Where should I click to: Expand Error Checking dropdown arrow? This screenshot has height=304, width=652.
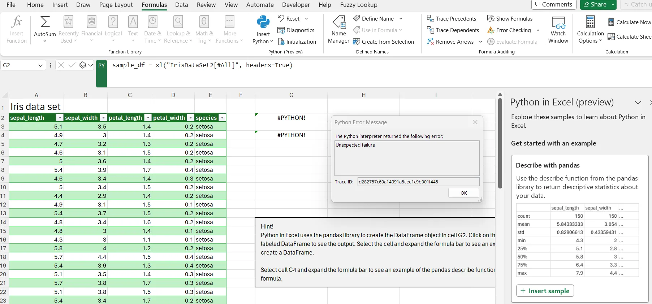click(538, 30)
